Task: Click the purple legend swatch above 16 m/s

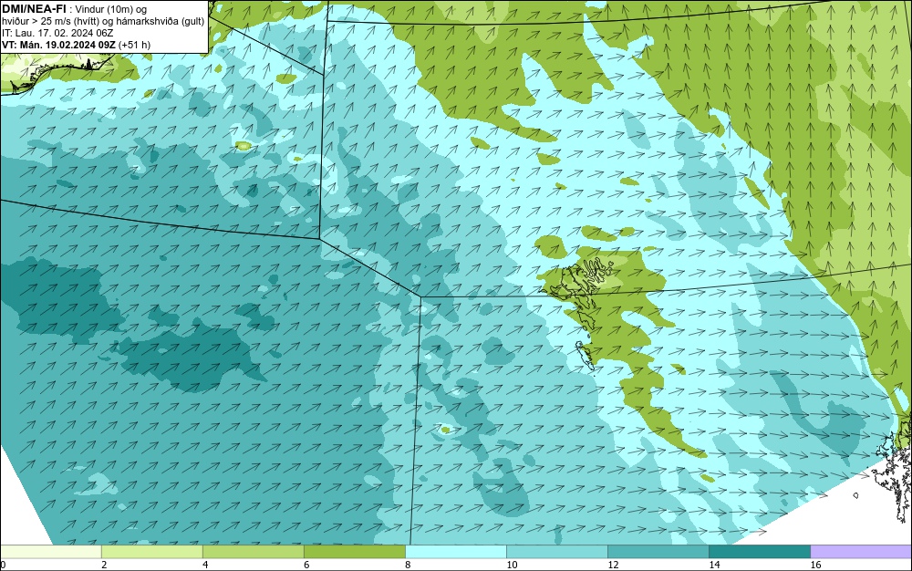Action: pos(861,551)
